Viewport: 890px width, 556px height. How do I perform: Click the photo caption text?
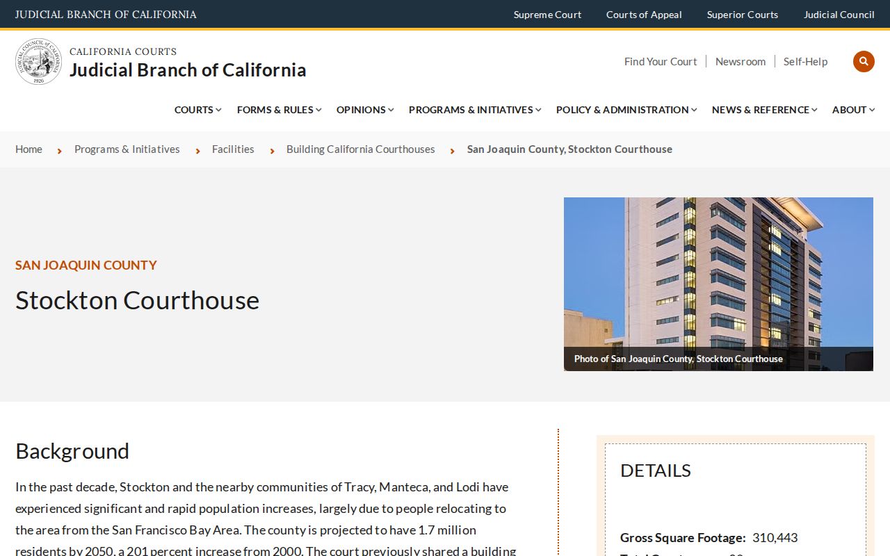point(679,359)
